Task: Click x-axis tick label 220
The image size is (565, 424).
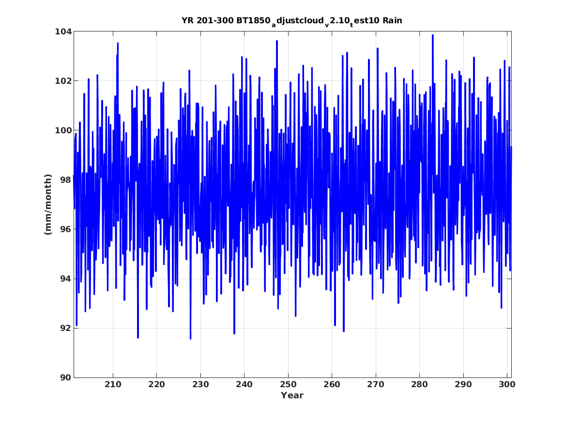Action: click(x=157, y=384)
